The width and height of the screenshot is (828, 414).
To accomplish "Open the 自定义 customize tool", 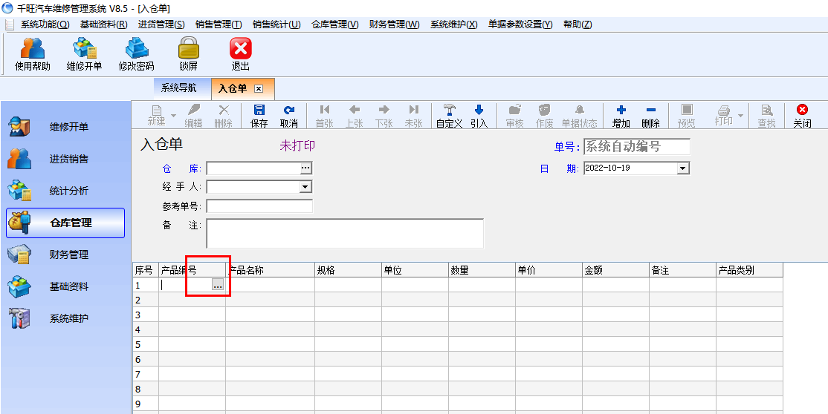I will (450, 116).
